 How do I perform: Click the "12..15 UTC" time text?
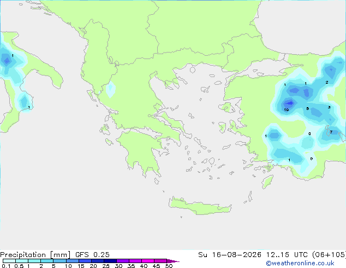click(287, 255)
